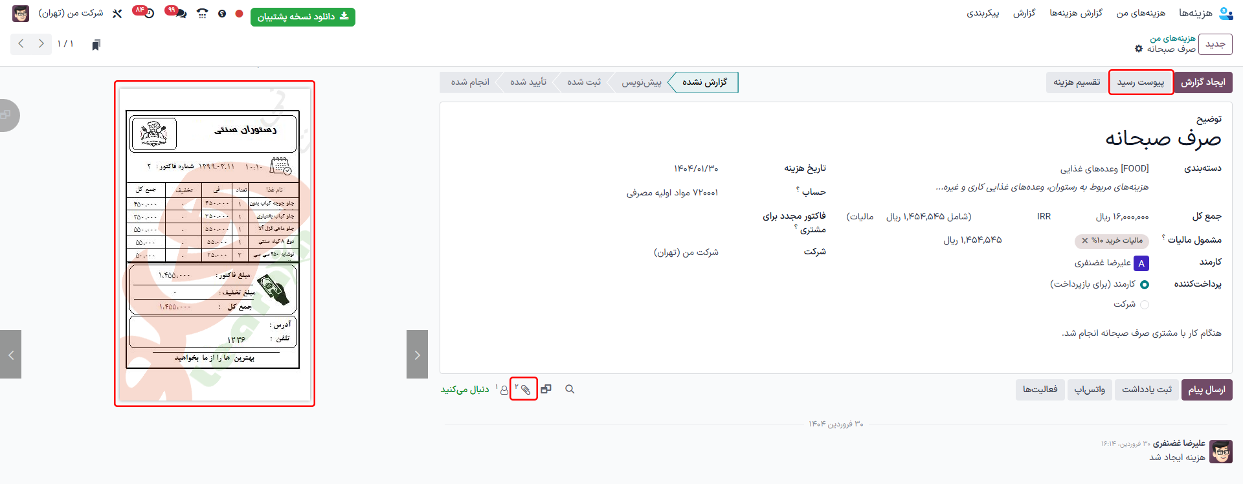The height and width of the screenshot is (484, 1243).
Task: Click the restaurant receipt preview image
Action: pyautogui.click(x=214, y=243)
